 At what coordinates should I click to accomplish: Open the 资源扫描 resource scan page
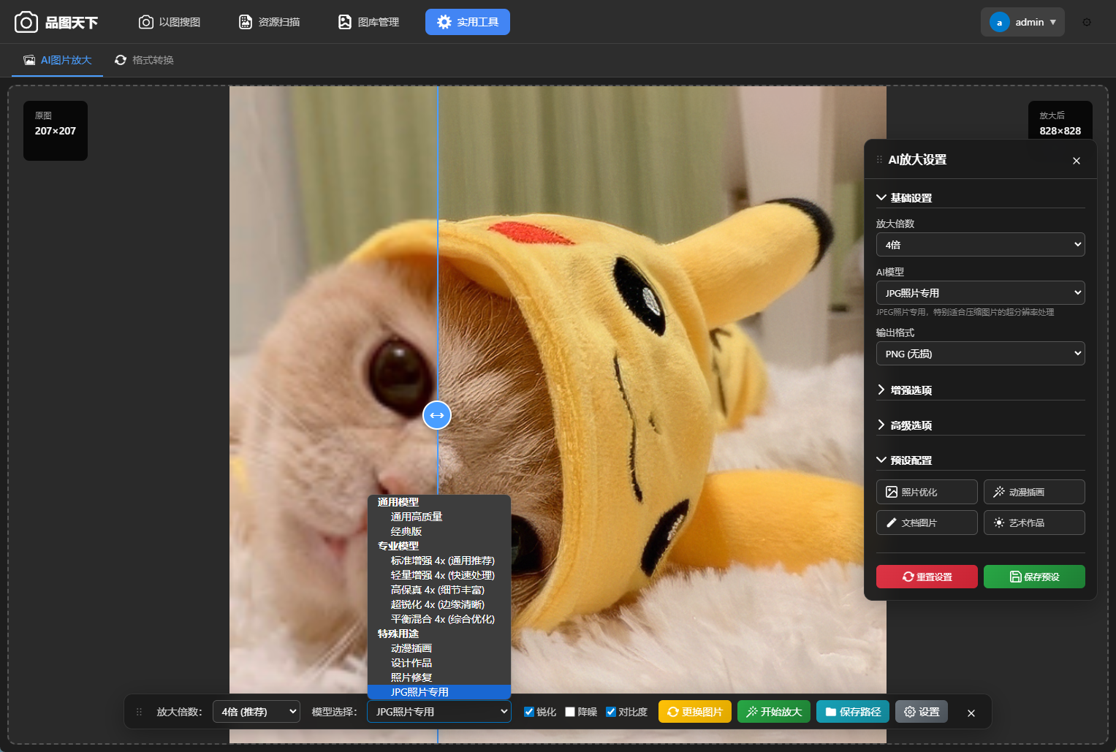tap(270, 22)
